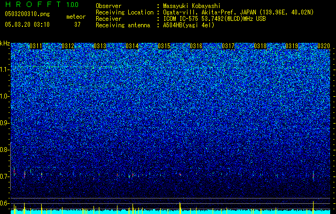Click the 0316 time marker
The image size is (336, 214).
[196, 46]
